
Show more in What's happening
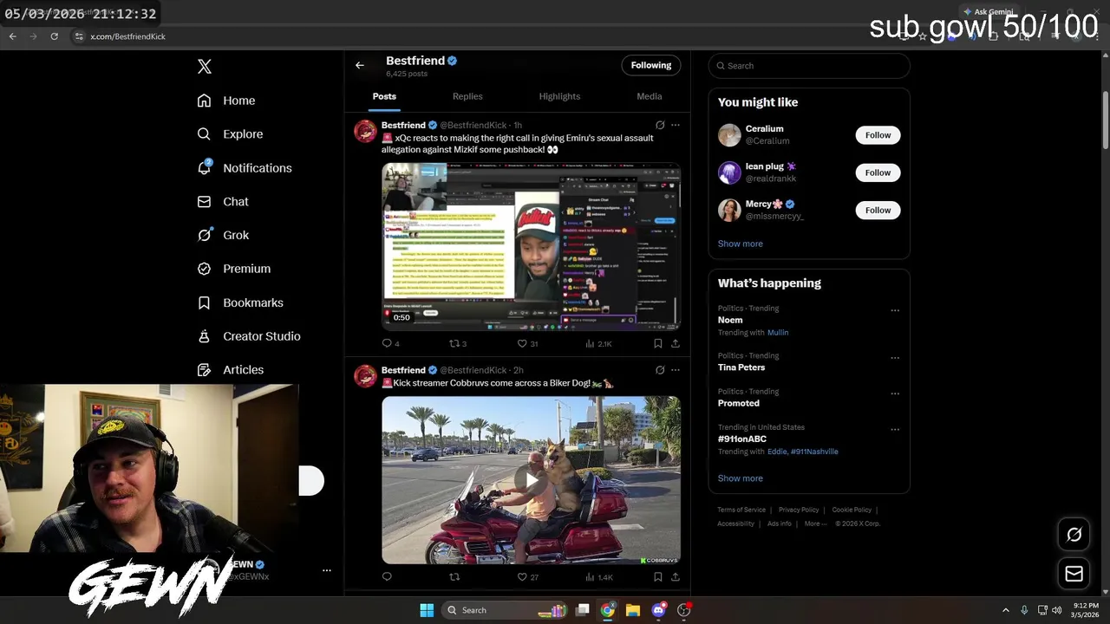click(741, 478)
